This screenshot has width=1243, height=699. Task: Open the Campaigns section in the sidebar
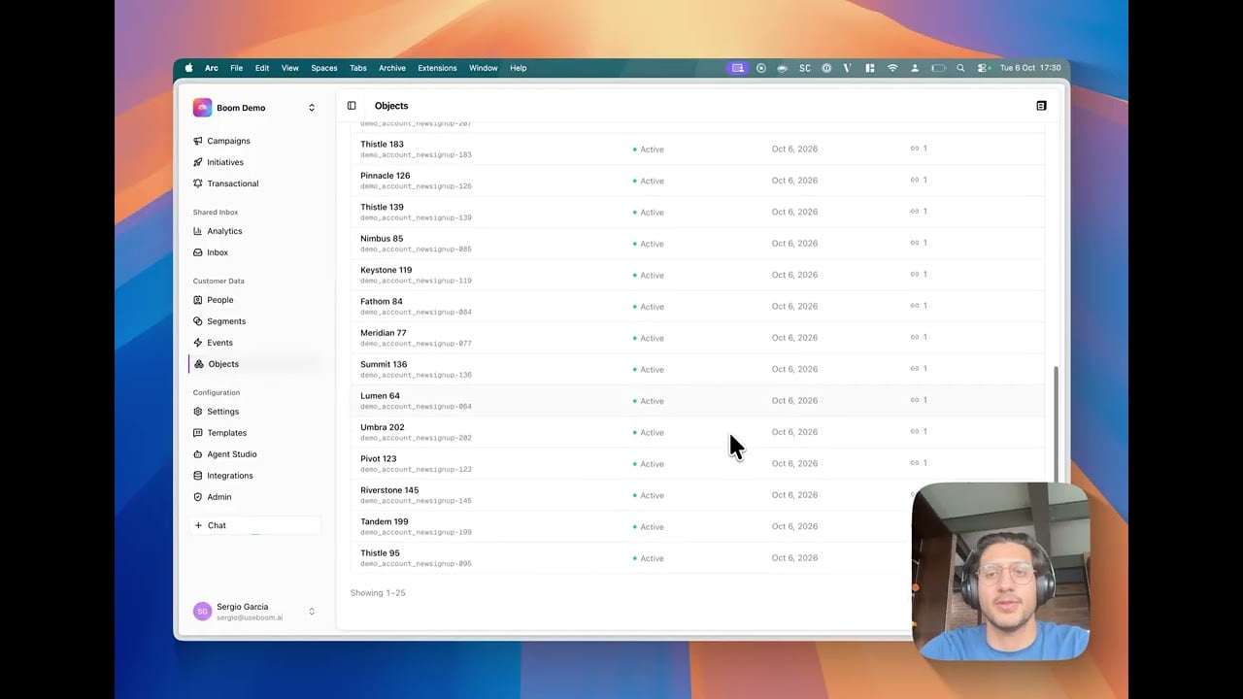pyautogui.click(x=228, y=141)
